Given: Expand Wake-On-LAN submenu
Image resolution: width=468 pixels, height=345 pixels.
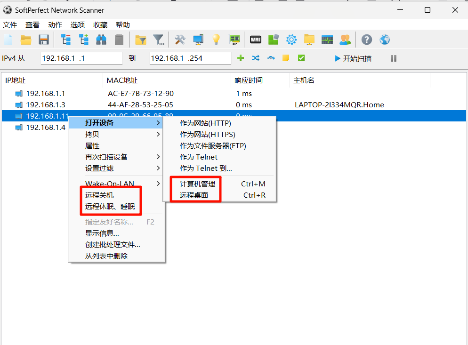Looking at the screenshot, I should [x=116, y=184].
